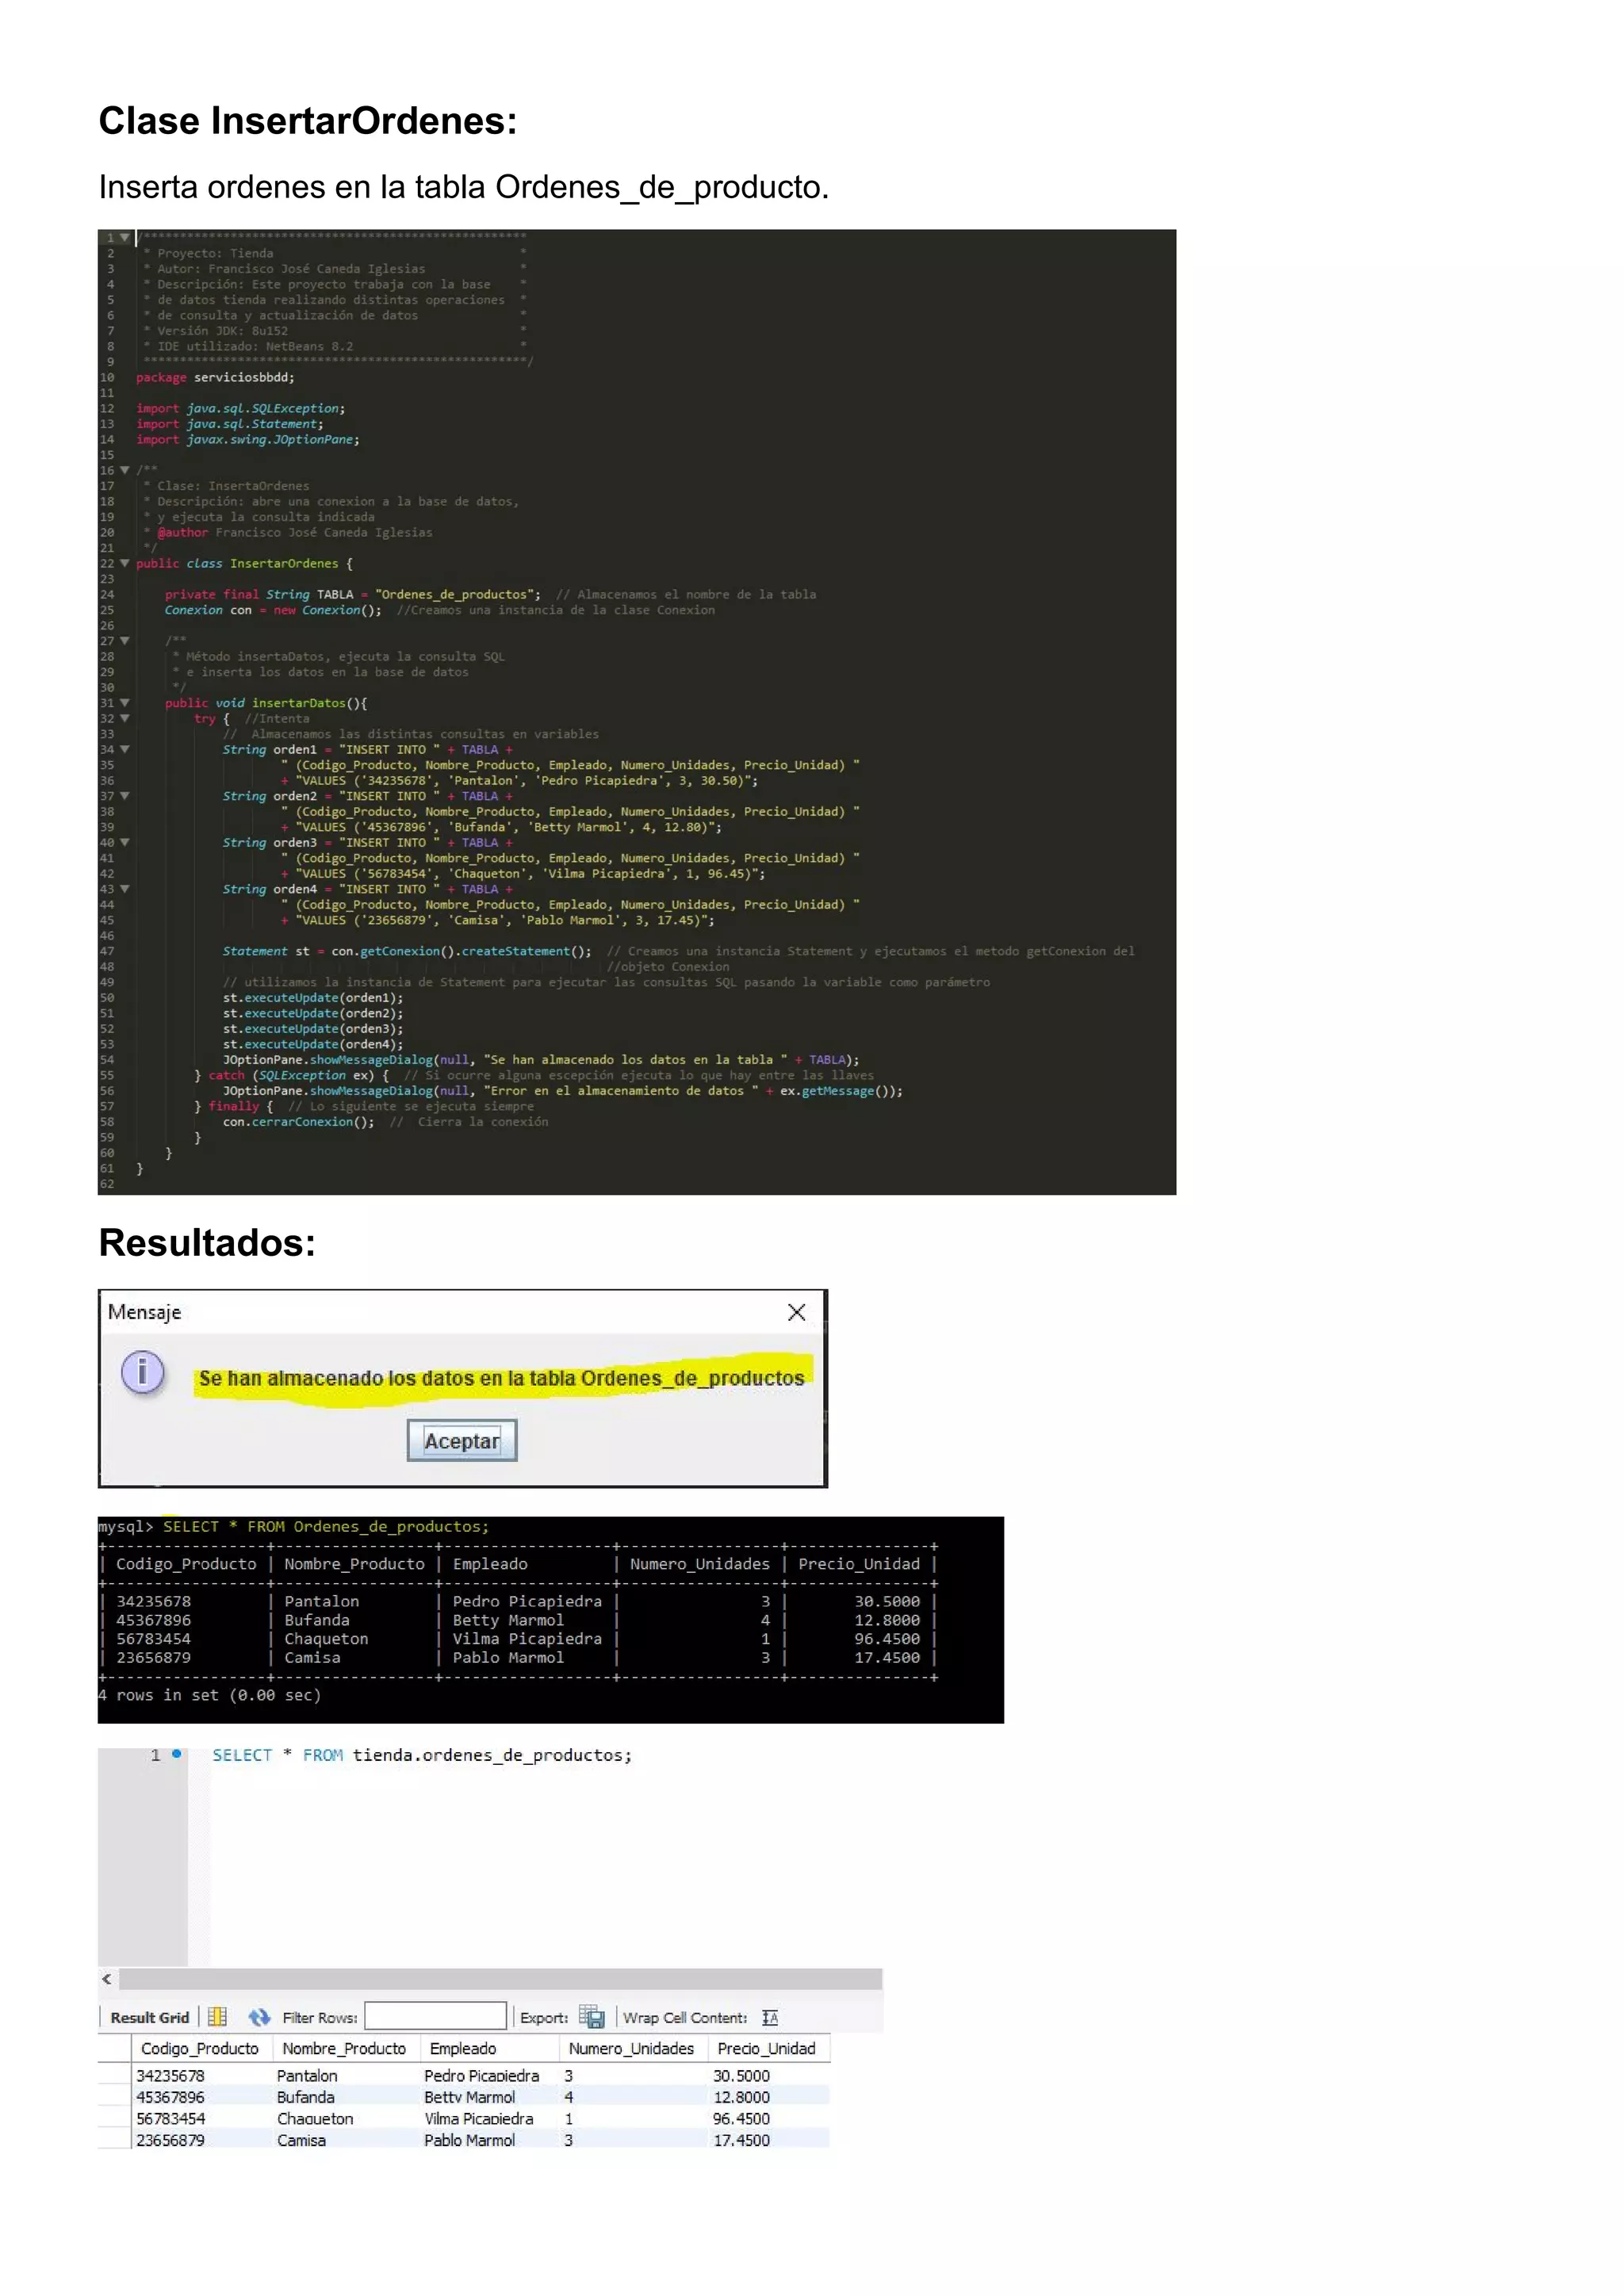Click 'con.cerrarConexion();' at line 58

tap(298, 1121)
